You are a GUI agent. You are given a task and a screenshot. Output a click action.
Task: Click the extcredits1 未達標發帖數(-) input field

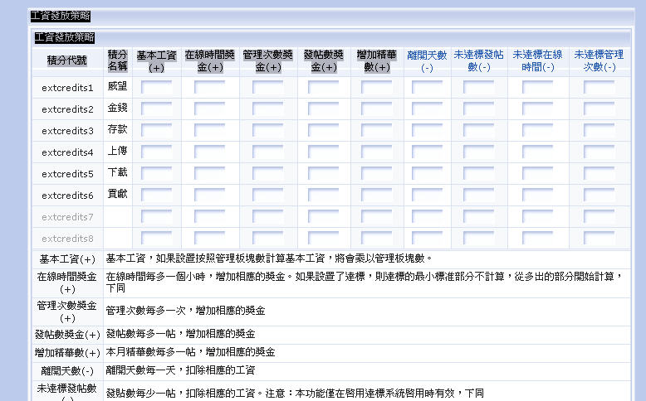[479, 87]
